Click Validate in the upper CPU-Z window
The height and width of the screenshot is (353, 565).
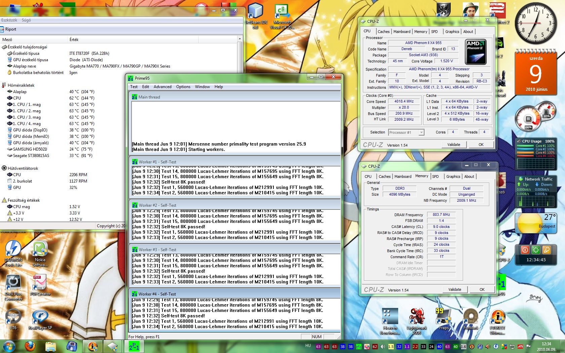pyautogui.click(x=454, y=145)
